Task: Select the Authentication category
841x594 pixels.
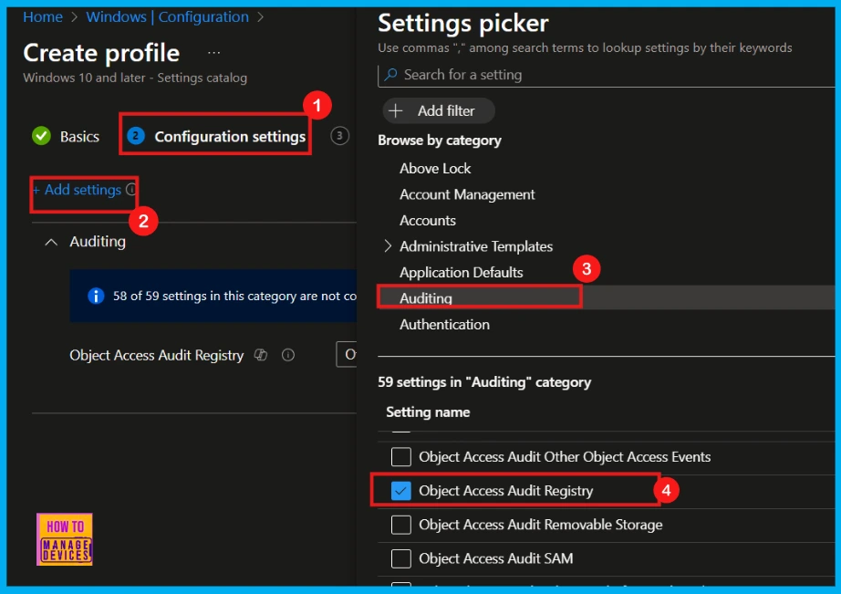Action: click(x=444, y=325)
